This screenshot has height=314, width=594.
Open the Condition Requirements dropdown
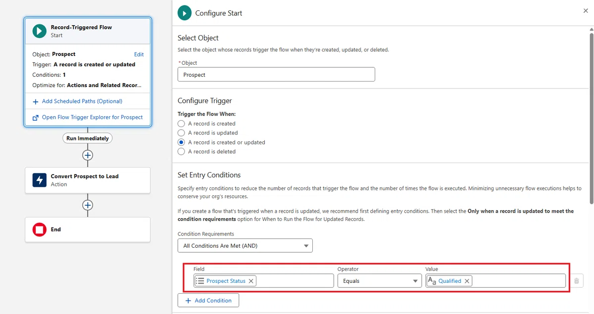[245, 246]
